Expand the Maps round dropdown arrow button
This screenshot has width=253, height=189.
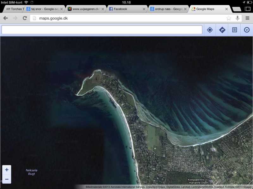[247, 30]
